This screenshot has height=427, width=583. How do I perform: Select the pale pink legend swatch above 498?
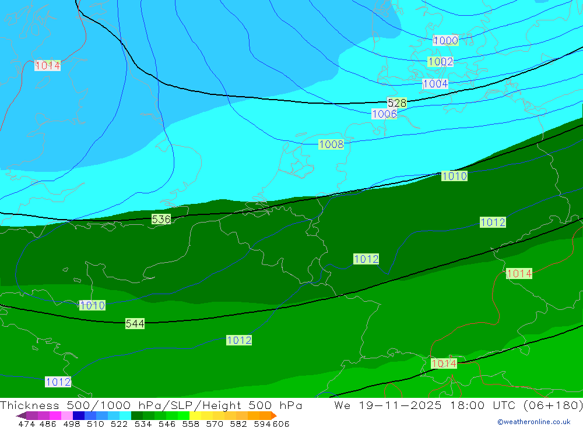(x=66, y=415)
